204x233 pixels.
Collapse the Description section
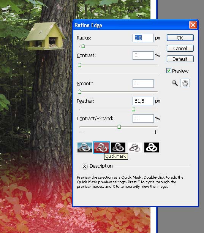[x=85, y=166]
